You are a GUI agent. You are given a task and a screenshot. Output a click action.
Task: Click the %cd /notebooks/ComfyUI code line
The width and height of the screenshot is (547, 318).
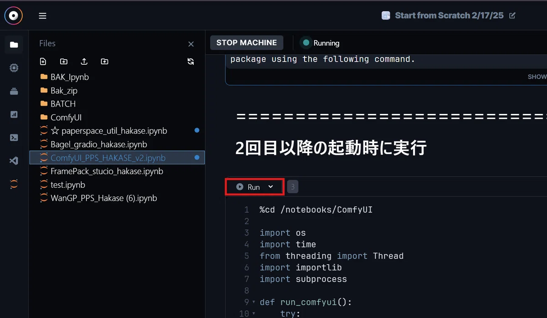[x=316, y=210]
